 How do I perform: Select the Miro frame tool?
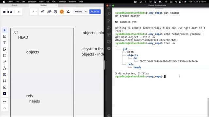[x=5, y=81]
